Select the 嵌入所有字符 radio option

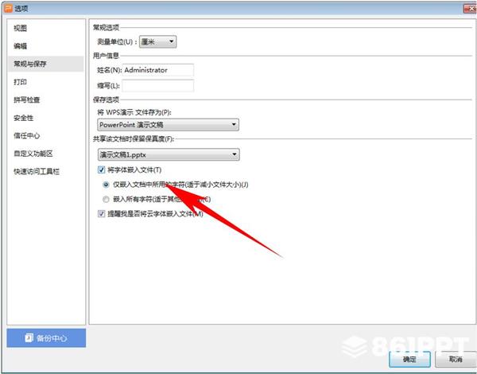106,200
